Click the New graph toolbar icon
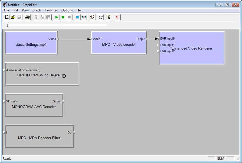The height and width of the screenshot is (163, 242). [7, 17]
